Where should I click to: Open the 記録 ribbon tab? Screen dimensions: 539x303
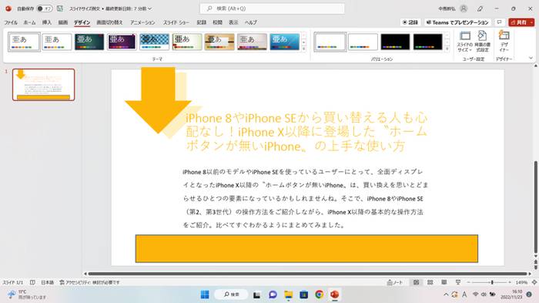tap(202, 22)
